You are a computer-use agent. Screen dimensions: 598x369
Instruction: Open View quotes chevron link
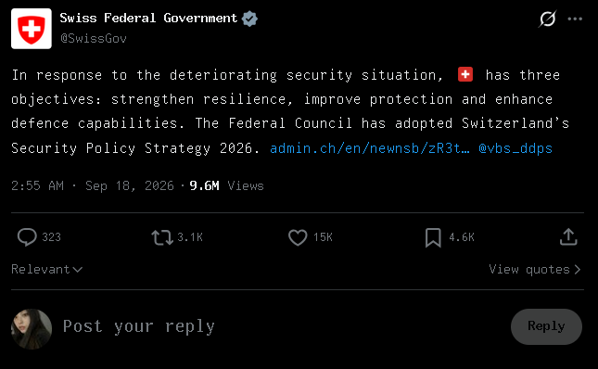pyautogui.click(x=535, y=270)
